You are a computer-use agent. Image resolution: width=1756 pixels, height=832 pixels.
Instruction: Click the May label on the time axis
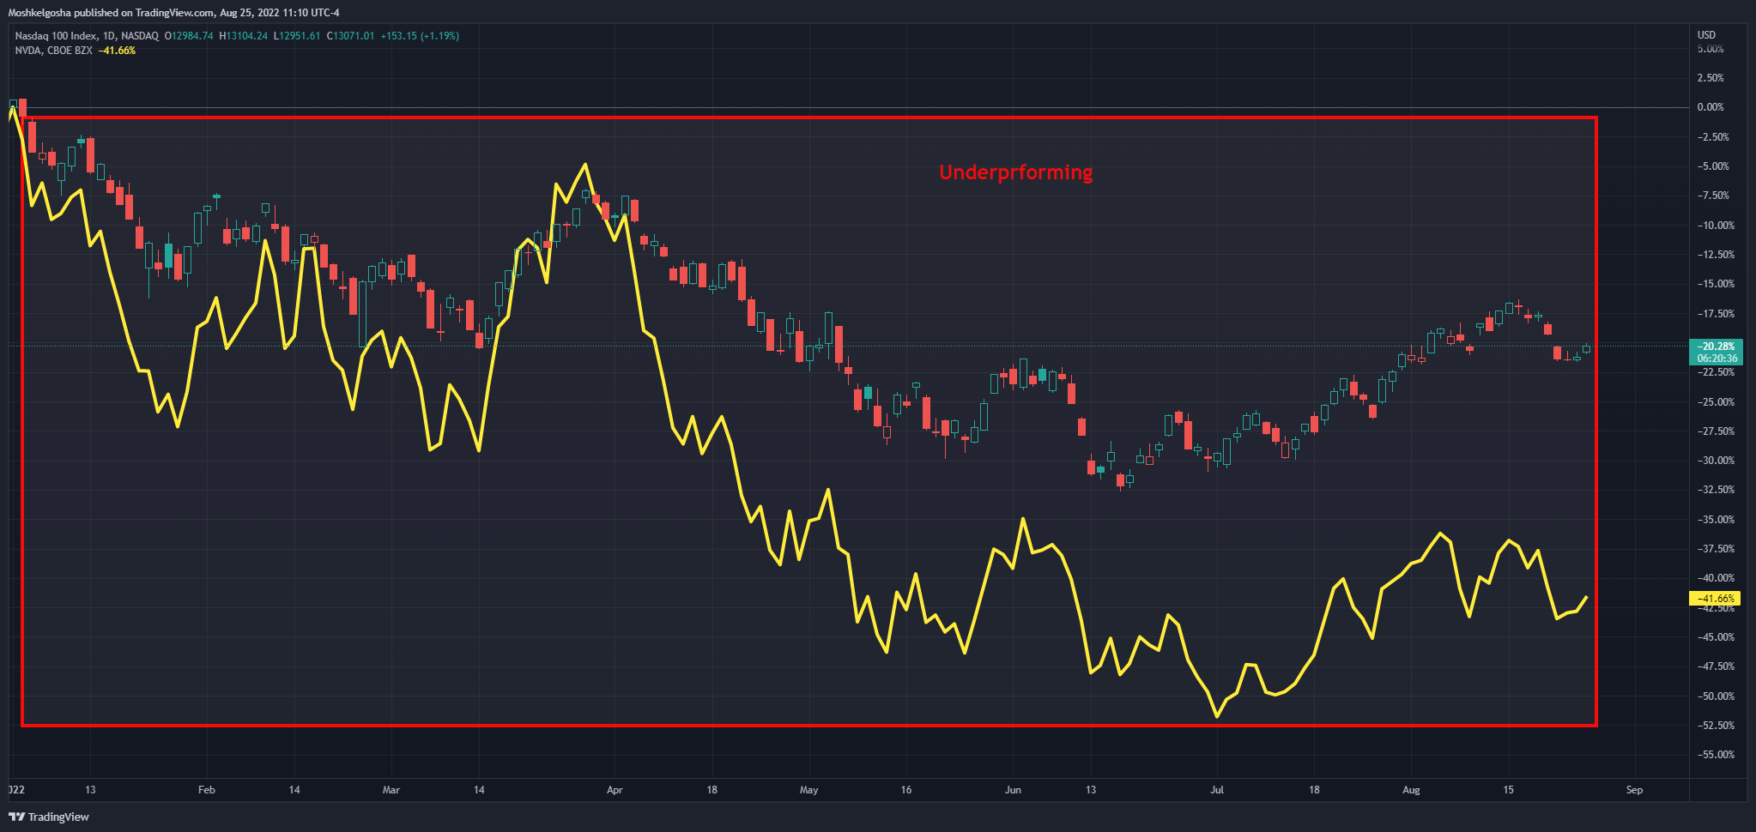(x=808, y=790)
